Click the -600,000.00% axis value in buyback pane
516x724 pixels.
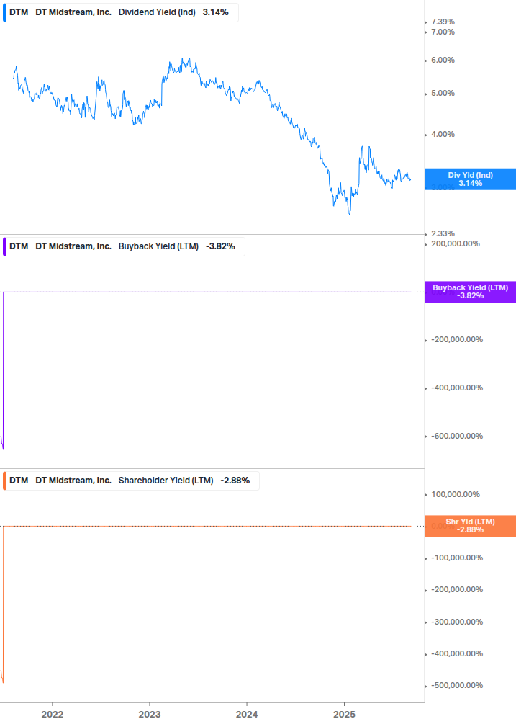[x=457, y=437]
